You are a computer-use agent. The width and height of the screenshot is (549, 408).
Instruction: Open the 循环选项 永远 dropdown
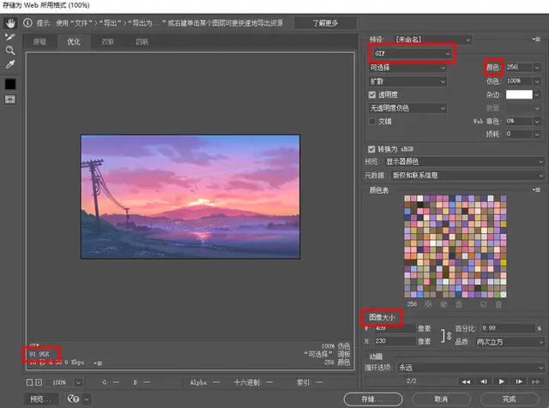[x=471, y=368]
